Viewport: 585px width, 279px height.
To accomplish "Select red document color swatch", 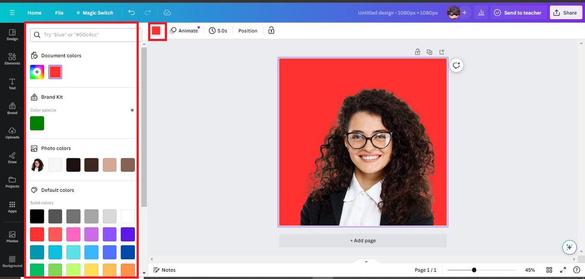I will [x=55, y=72].
